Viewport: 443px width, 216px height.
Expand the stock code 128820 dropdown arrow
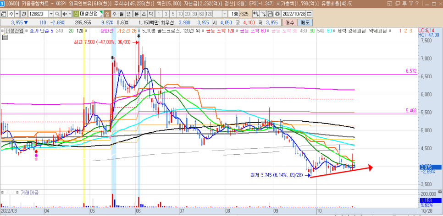[51, 14]
